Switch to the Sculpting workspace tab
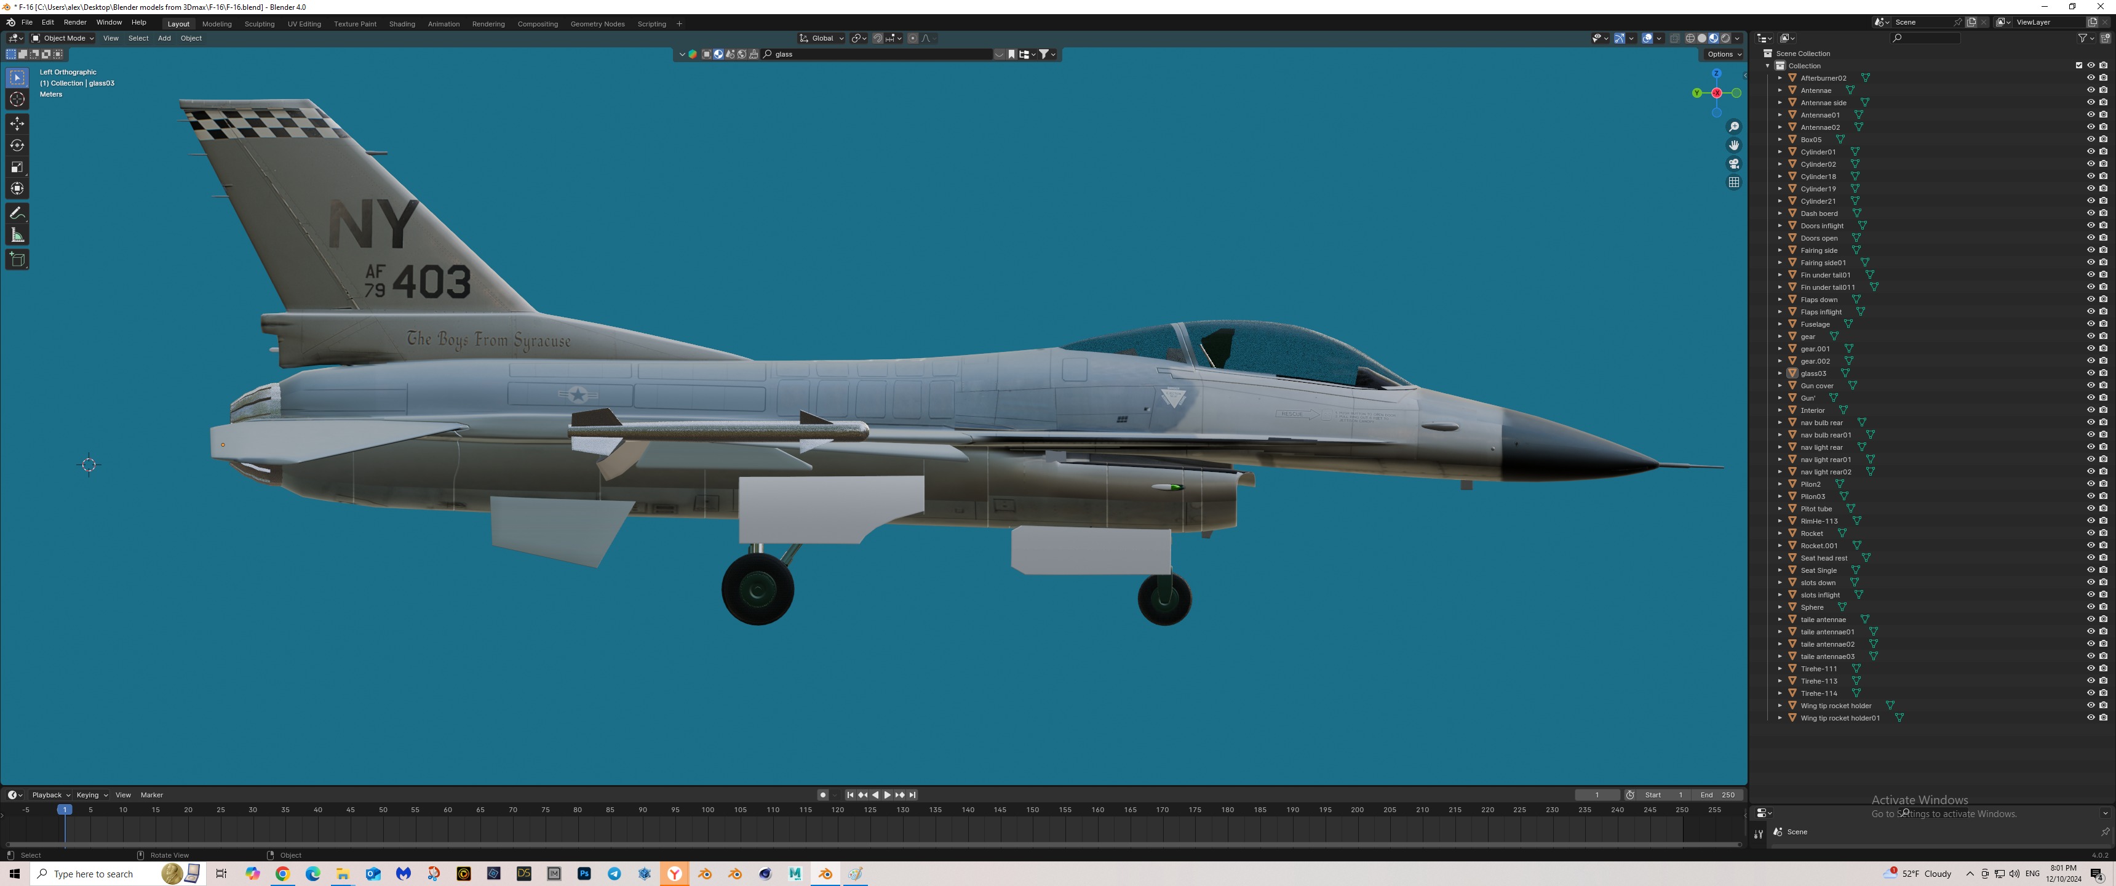 [x=260, y=24]
